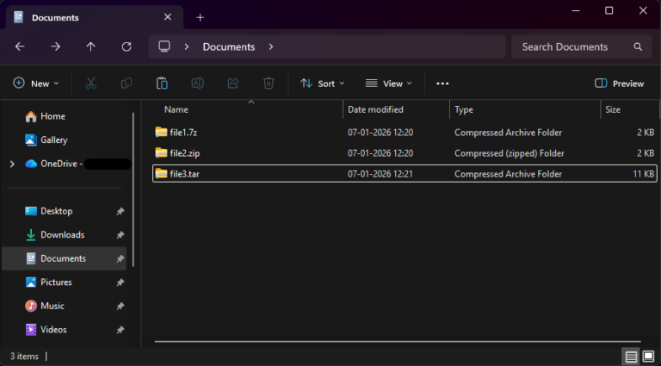661x366 pixels.
Task: Select the file2.zip file name
Action: tap(185, 153)
